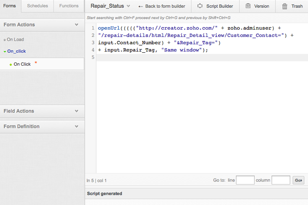This screenshot has height=205, width=308.
Task: Click the Go to column input field
Action: [x=281, y=180]
